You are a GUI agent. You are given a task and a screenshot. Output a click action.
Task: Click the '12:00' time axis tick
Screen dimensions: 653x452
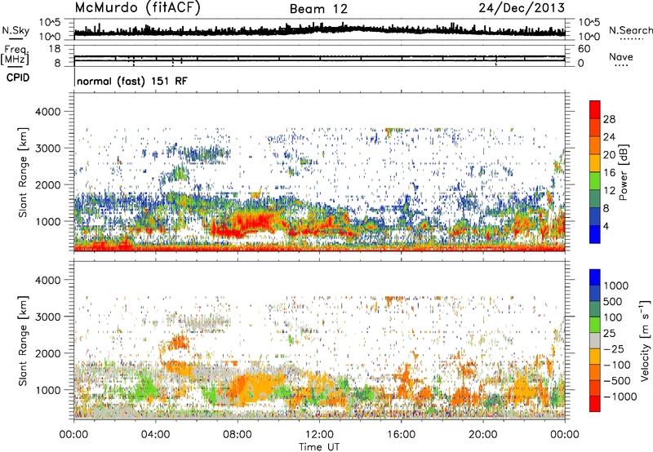319,434
